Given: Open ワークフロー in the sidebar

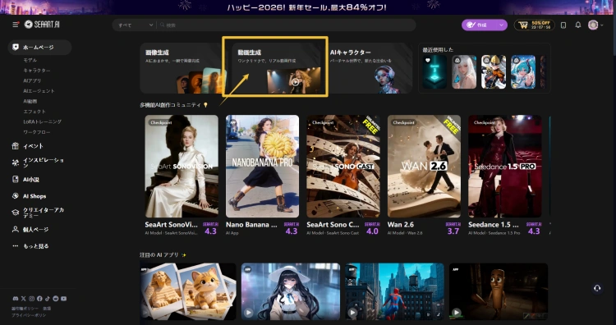Looking at the screenshot, I should click(37, 132).
